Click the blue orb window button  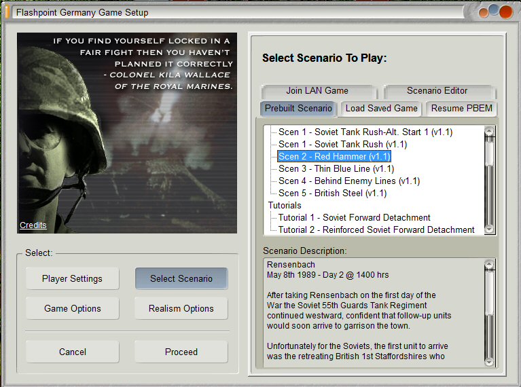pyautogui.click(x=494, y=10)
